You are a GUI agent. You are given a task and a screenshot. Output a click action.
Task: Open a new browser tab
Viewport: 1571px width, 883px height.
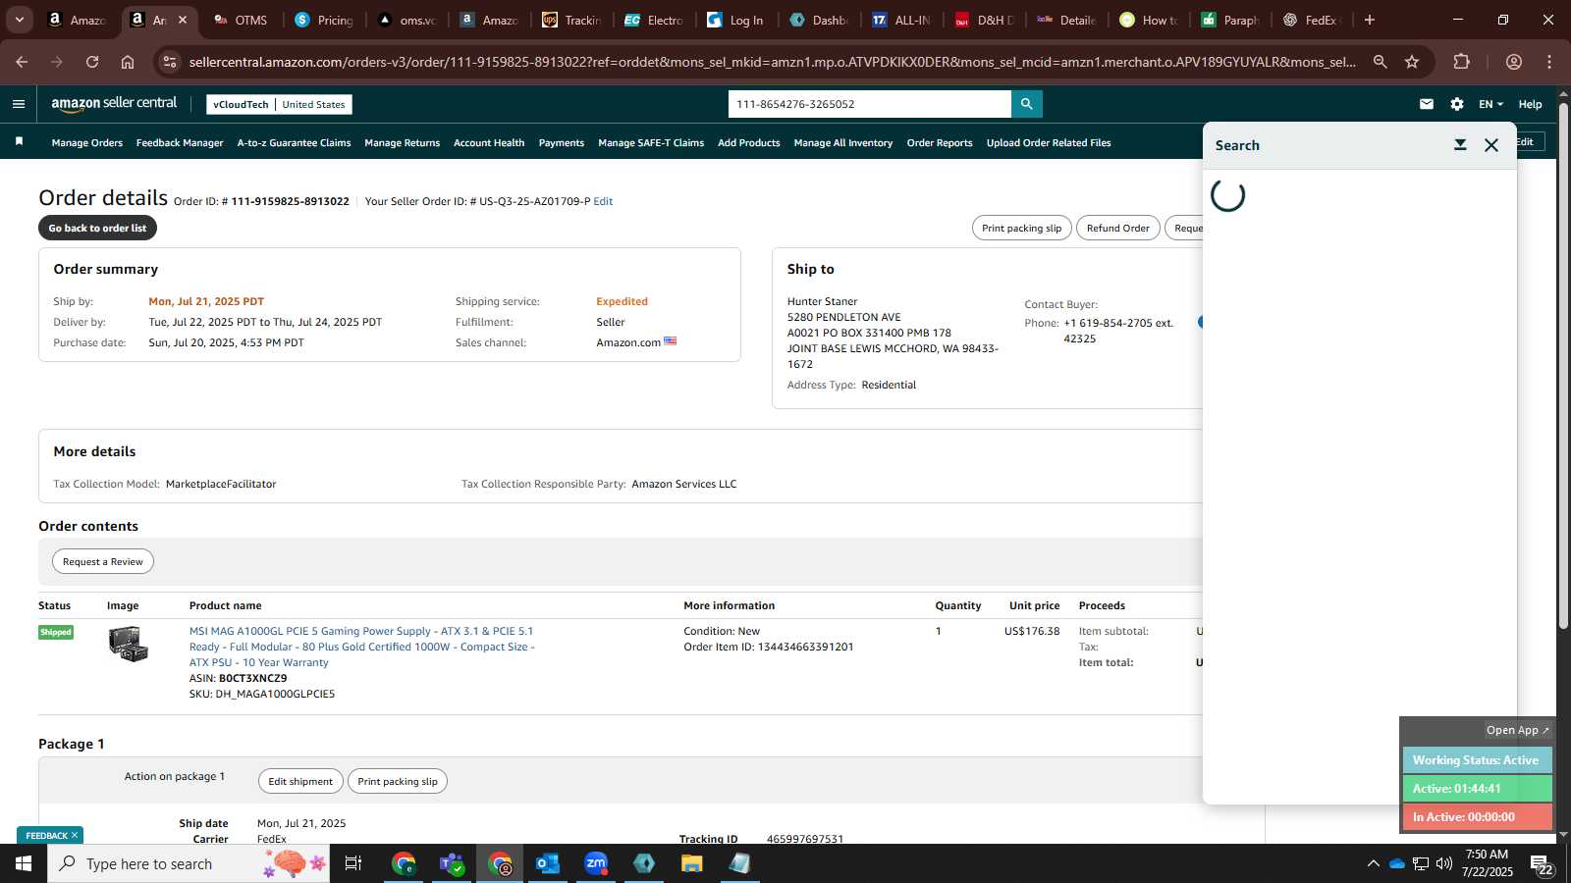[1370, 20]
